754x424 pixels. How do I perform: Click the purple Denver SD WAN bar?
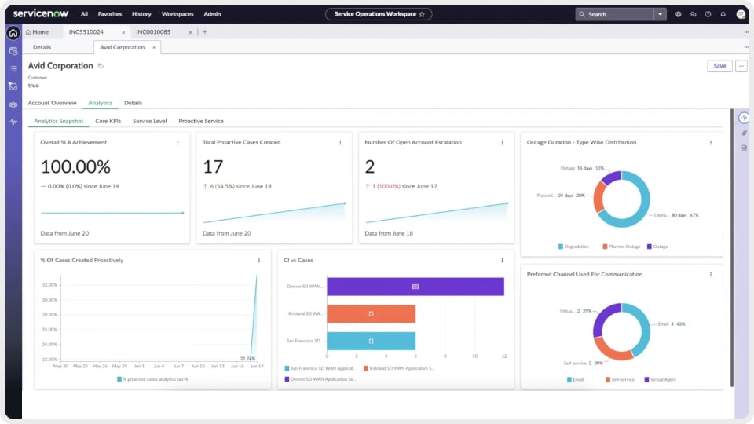[x=415, y=287]
